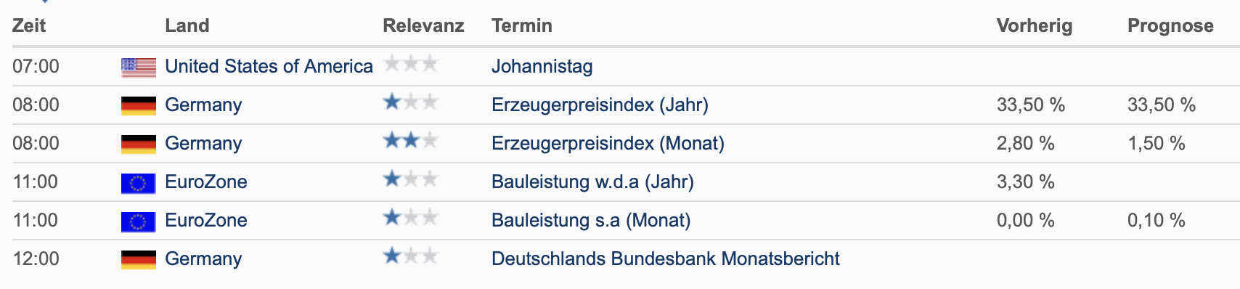The image size is (1240, 289).
Task: Open Erzeugerpreisindex (Monat) event details
Action: (x=608, y=144)
